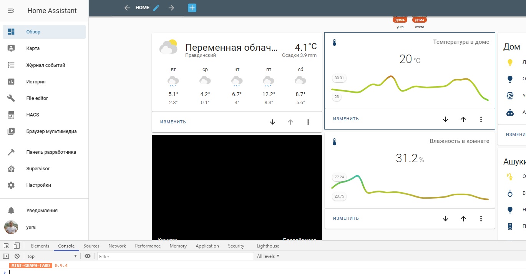The image size is (526, 274).
Task: Toggle DevTools device toolbar
Action: click(17, 246)
